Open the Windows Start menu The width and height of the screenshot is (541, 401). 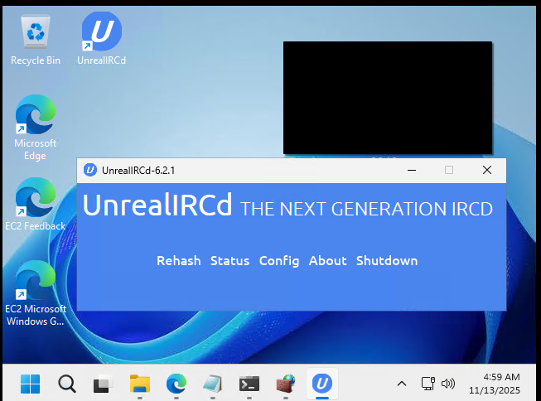31,384
